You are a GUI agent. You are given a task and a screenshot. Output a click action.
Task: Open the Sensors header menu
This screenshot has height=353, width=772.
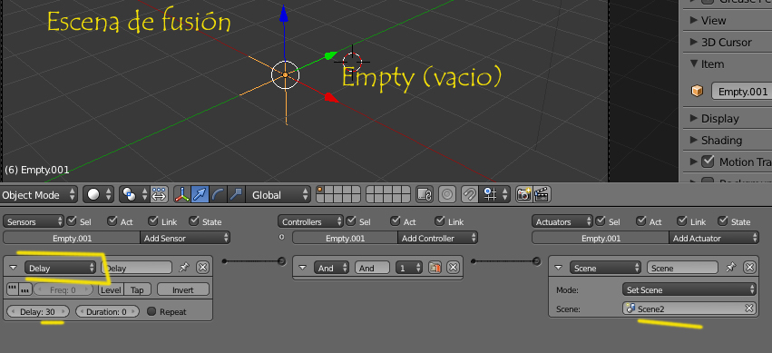point(34,221)
